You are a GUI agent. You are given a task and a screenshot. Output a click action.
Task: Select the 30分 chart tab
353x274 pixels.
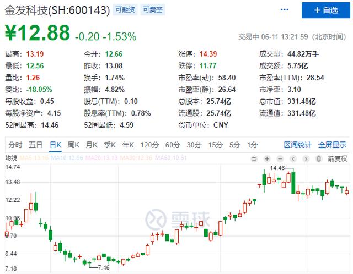(x=194, y=145)
